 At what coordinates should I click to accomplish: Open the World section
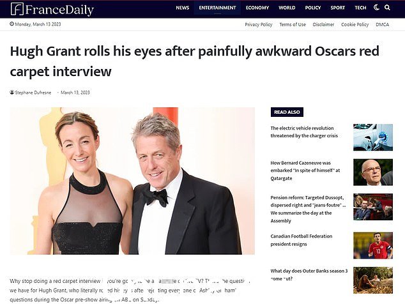(287, 8)
